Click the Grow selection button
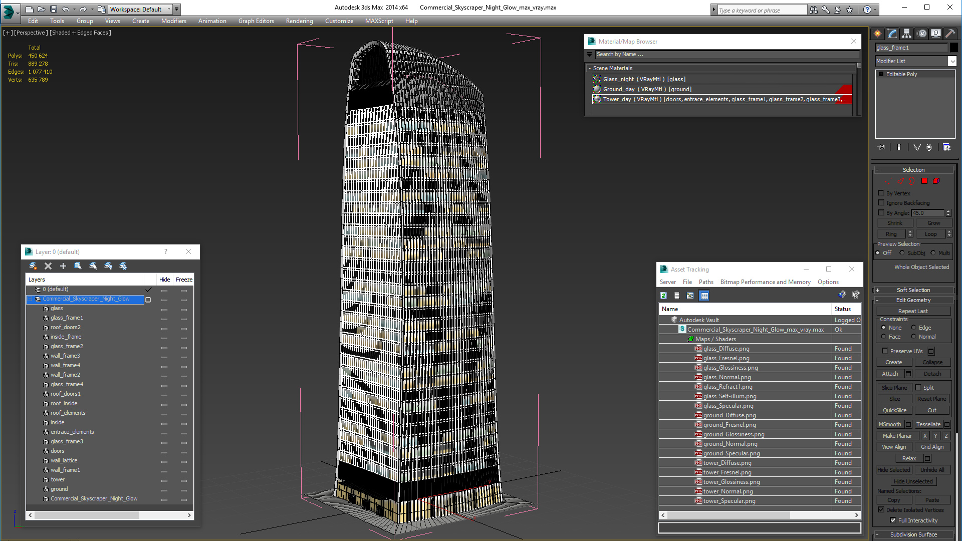Viewport: 962px width, 541px height. 933,223
